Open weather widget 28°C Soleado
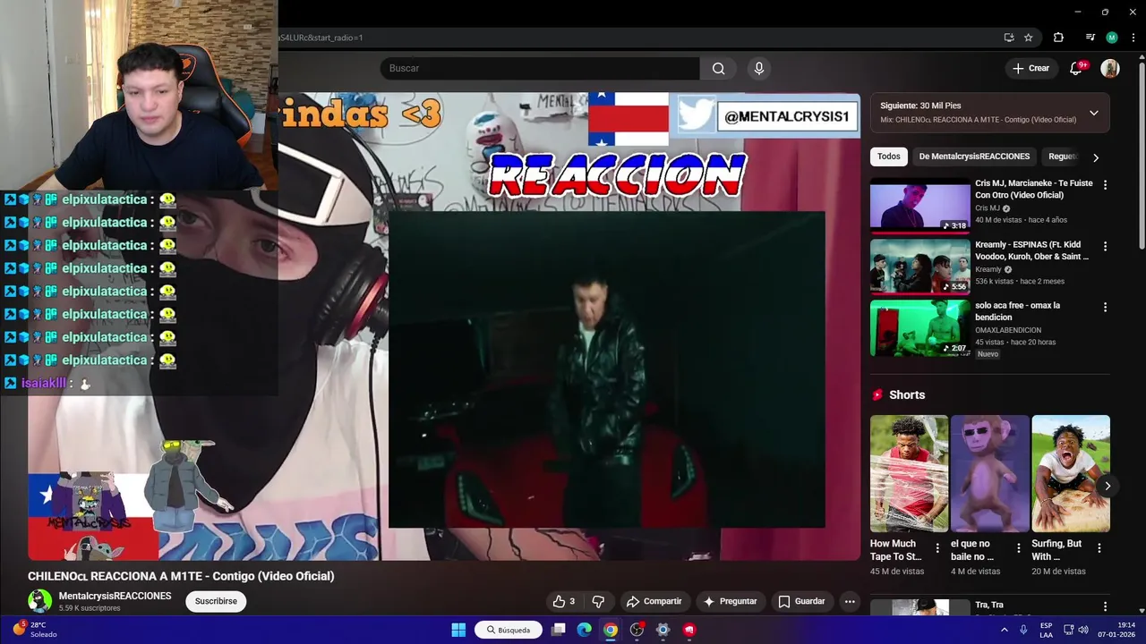The height and width of the screenshot is (644, 1146). 34,630
